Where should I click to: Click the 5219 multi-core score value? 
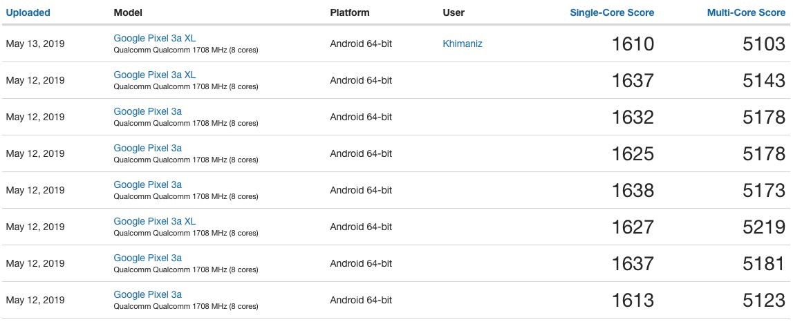tap(764, 227)
